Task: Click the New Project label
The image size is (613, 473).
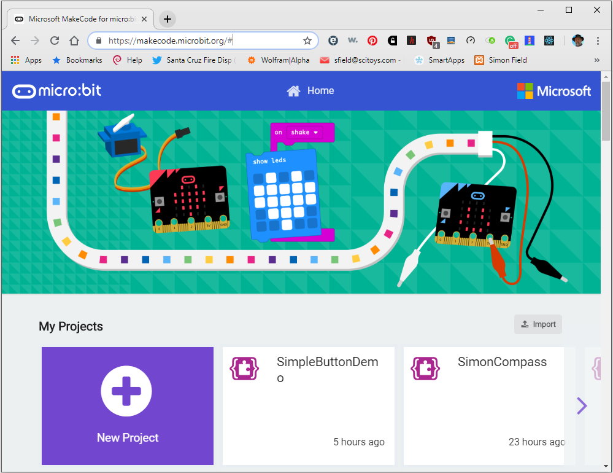Action: coord(128,437)
